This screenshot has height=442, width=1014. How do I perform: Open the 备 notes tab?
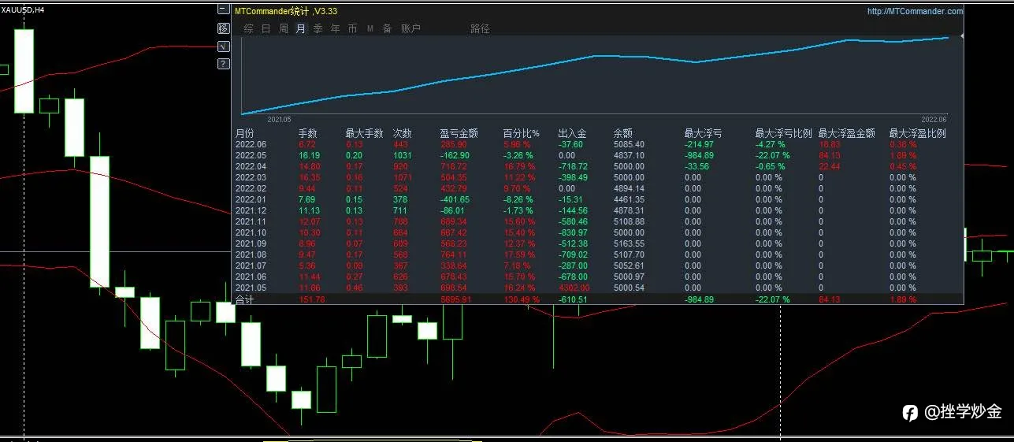tap(387, 28)
